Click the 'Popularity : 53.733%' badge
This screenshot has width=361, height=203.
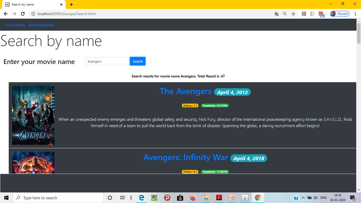[x=215, y=106]
